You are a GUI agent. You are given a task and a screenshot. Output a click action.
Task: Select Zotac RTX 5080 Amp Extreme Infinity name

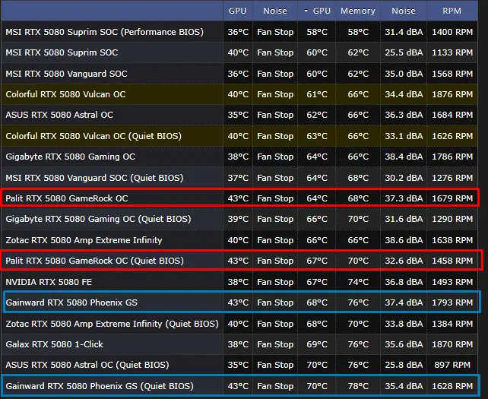coord(84,240)
